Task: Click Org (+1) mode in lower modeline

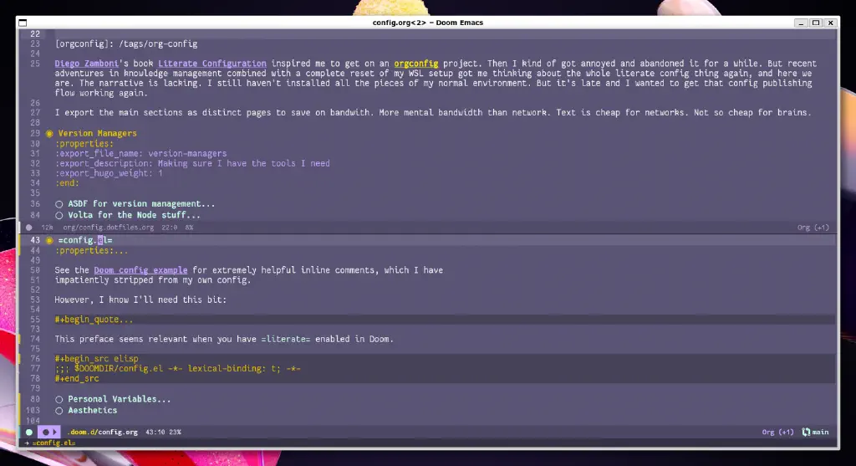Action: (x=777, y=433)
